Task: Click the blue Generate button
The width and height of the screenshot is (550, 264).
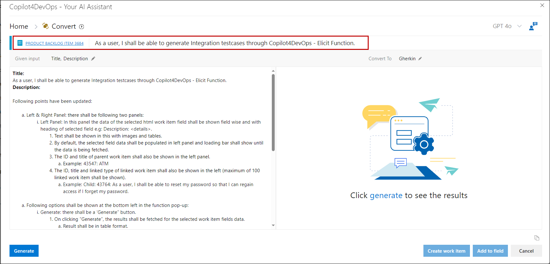Action: pos(24,251)
